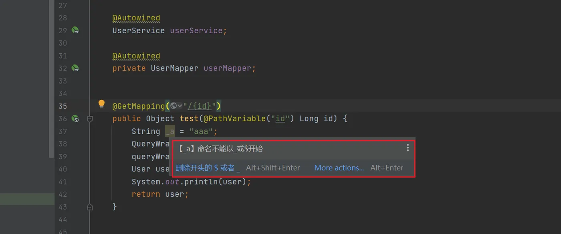Click the Spring bean gutter icon beside userMapper
Screen dimensions: 561x234
(75, 68)
